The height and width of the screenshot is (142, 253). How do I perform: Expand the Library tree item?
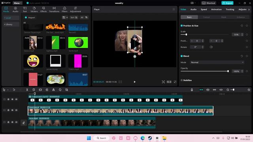click(x=11, y=24)
